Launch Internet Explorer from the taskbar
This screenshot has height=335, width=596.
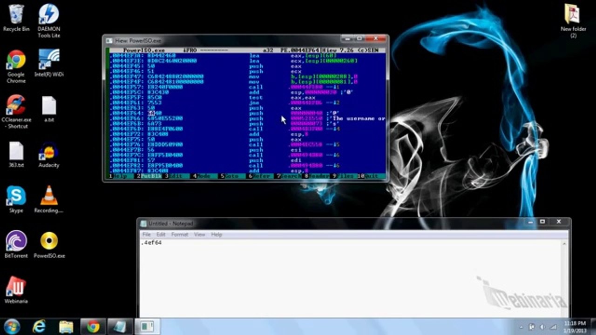tap(40, 327)
